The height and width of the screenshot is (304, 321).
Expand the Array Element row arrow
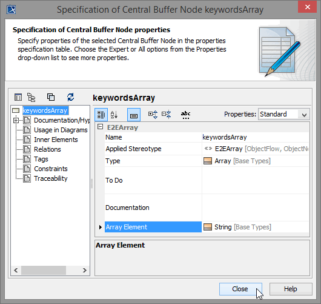tap(101, 227)
